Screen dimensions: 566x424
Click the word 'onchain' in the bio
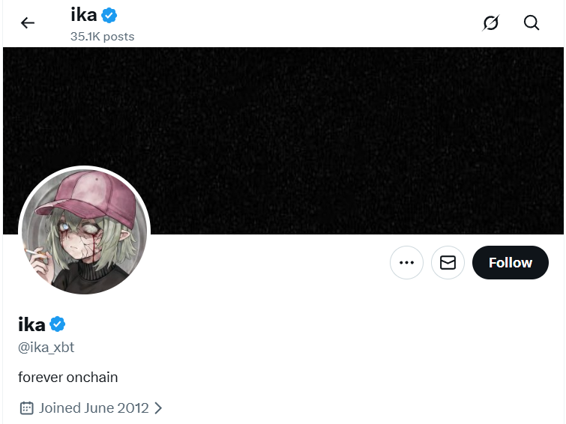click(92, 377)
